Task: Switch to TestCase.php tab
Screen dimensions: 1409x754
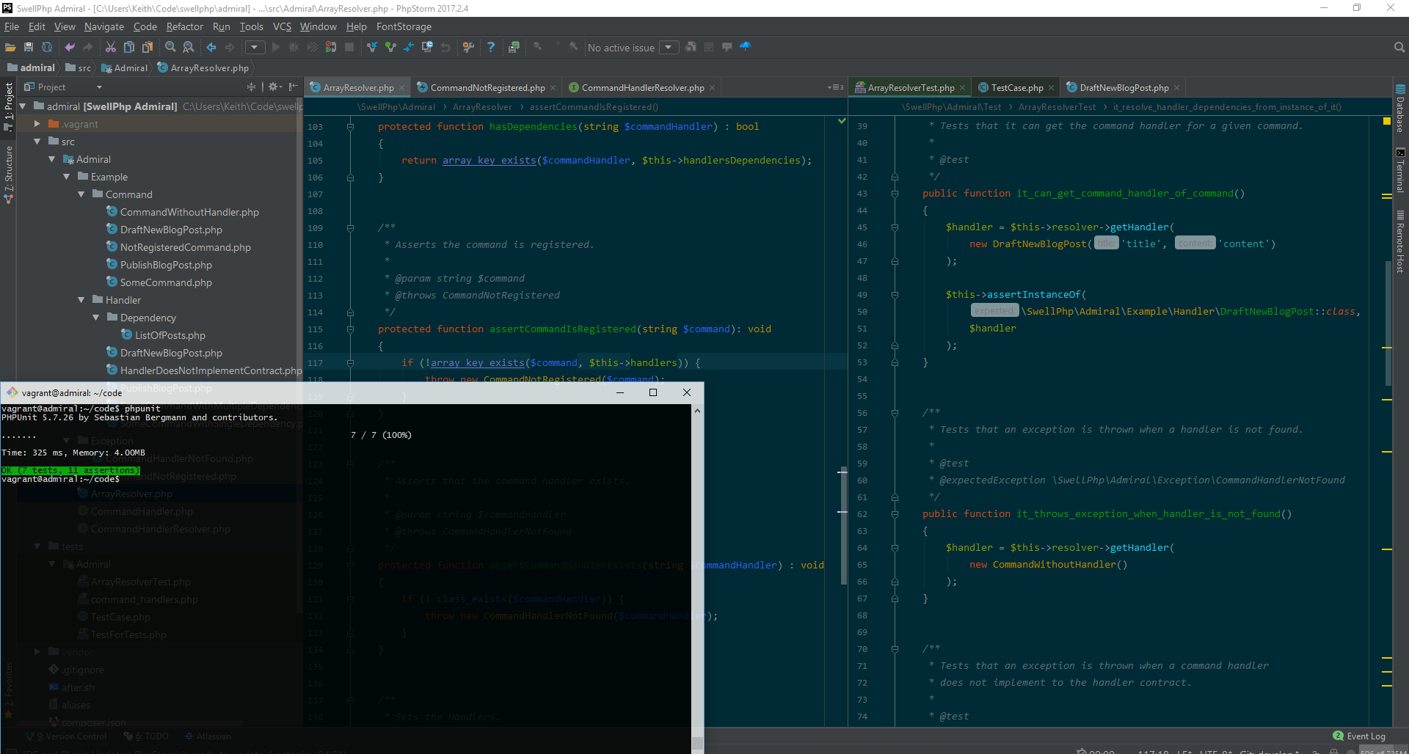Action: point(1016,87)
